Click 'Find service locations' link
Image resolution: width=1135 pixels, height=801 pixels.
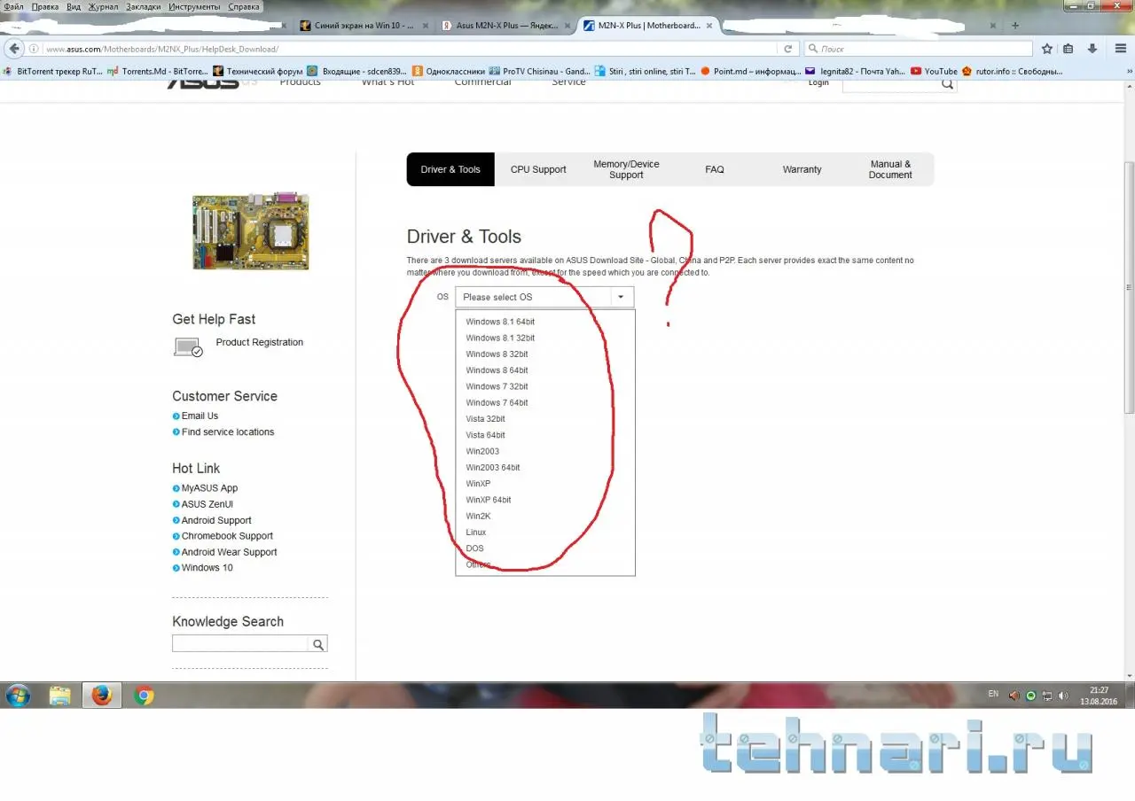tap(228, 432)
